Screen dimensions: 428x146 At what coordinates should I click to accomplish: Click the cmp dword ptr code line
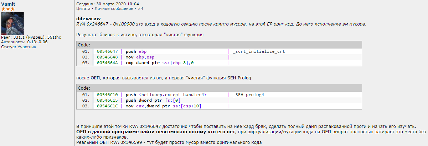click(160, 63)
